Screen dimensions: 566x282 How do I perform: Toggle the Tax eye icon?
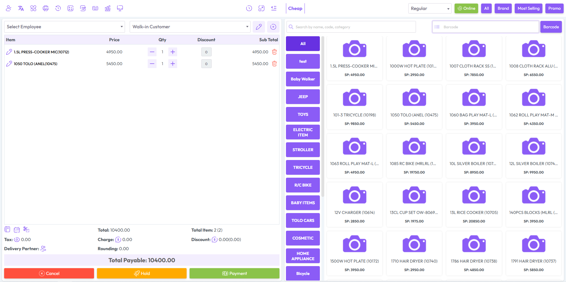coord(17,240)
